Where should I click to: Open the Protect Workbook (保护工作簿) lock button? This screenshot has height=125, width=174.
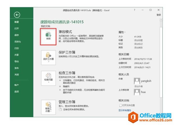[x=48, y=57]
